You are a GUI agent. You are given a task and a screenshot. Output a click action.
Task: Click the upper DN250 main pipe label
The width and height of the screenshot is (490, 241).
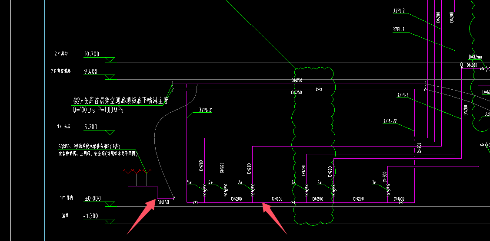(x=297, y=80)
